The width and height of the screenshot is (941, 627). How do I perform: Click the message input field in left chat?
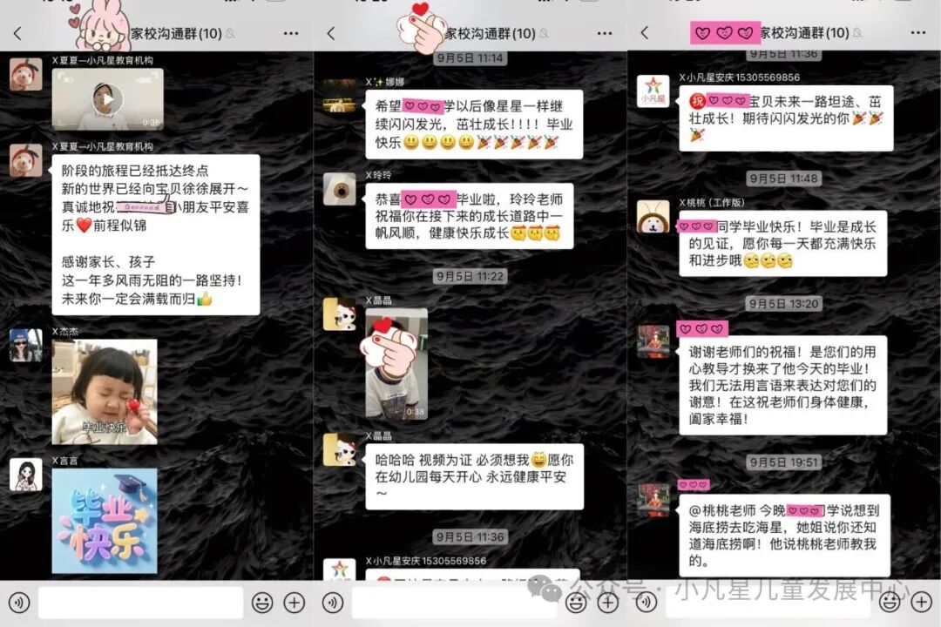pos(141,603)
